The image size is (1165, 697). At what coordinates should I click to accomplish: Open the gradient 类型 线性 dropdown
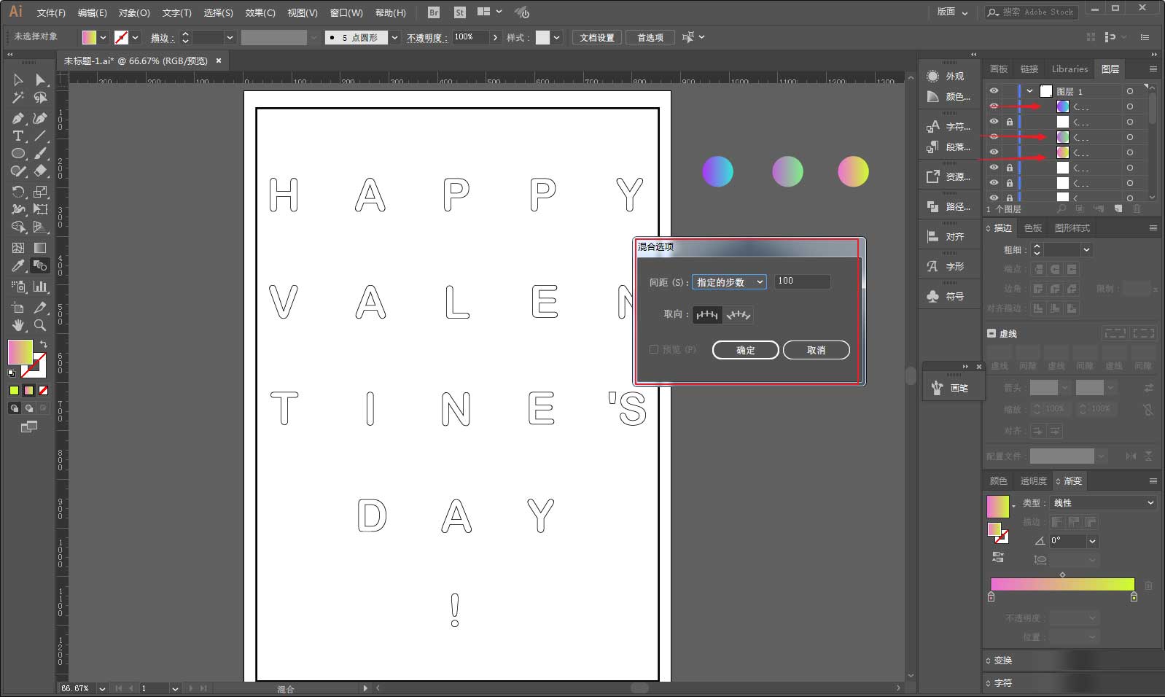tap(1102, 502)
